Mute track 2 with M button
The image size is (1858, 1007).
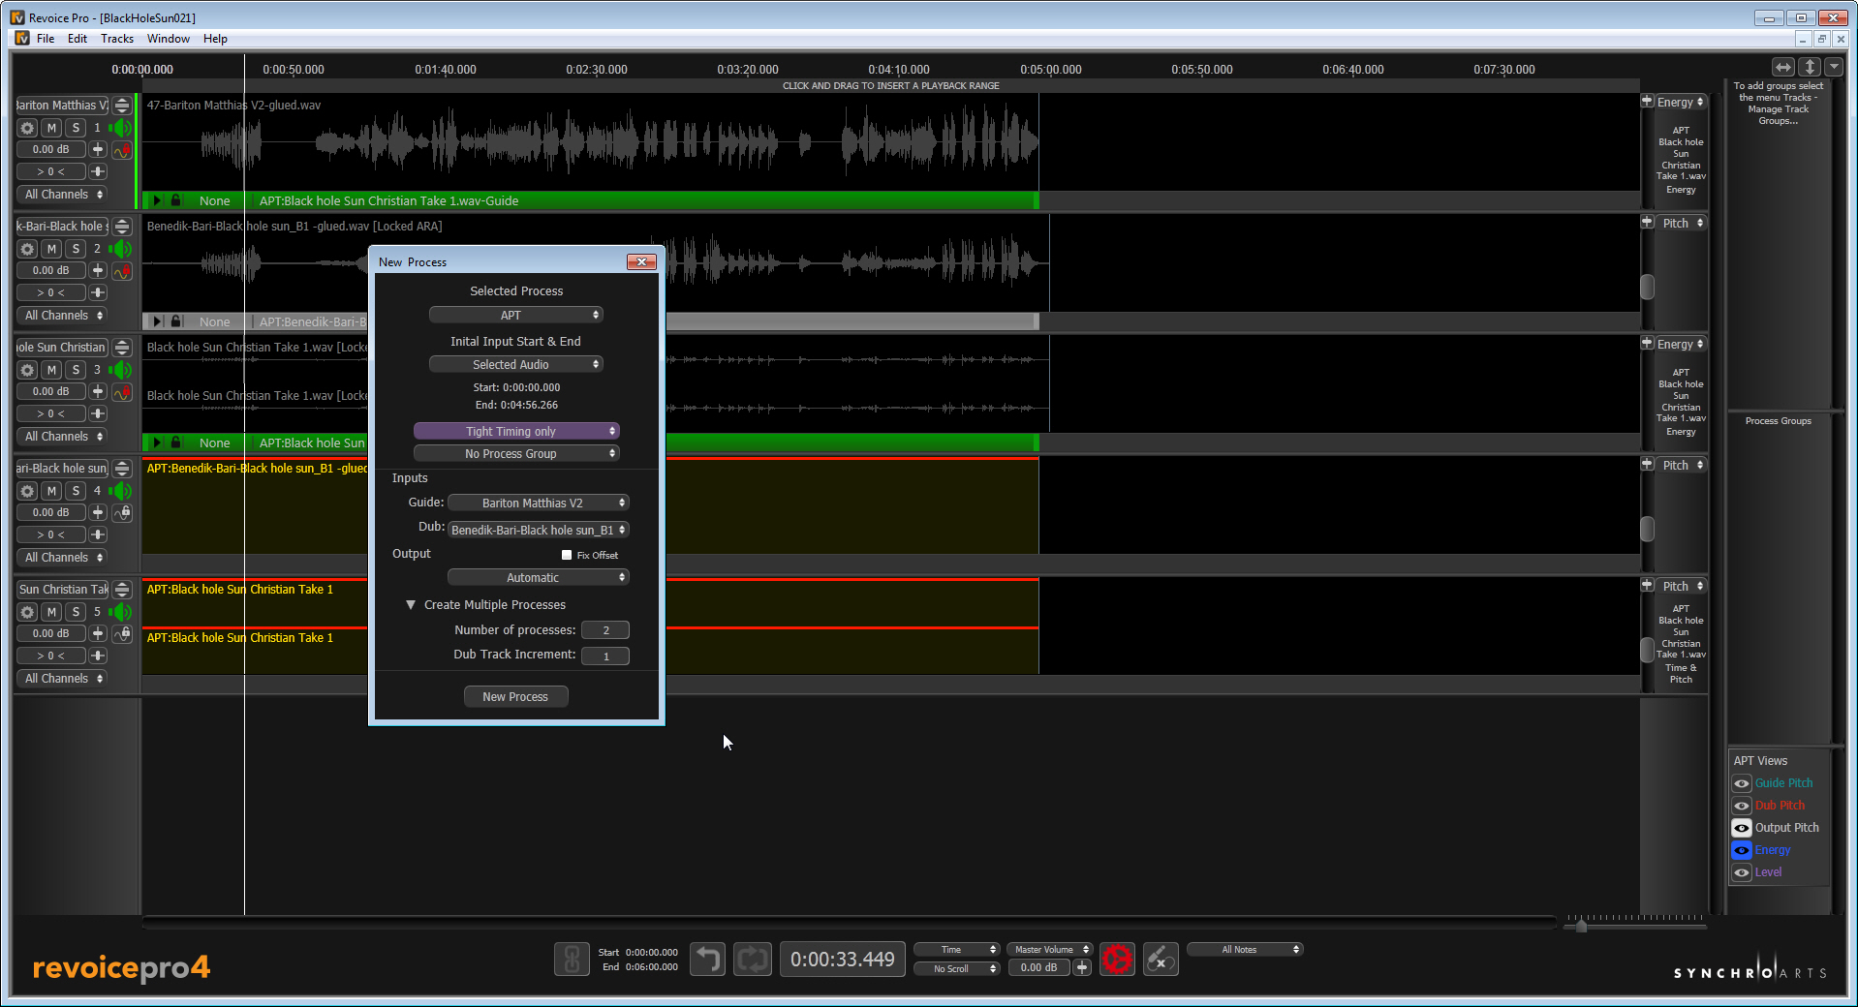pos(52,249)
